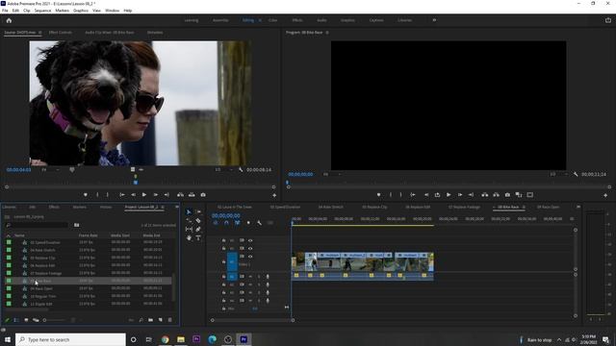Open the Sequence menu
Viewport: 616px width, 346px height.
coord(42,11)
